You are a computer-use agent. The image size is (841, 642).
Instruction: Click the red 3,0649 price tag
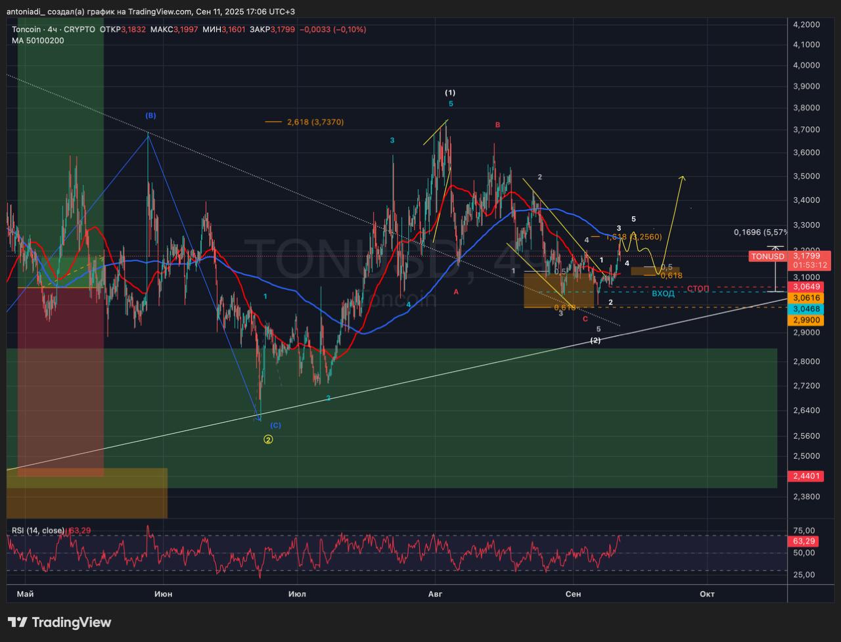(806, 287)
